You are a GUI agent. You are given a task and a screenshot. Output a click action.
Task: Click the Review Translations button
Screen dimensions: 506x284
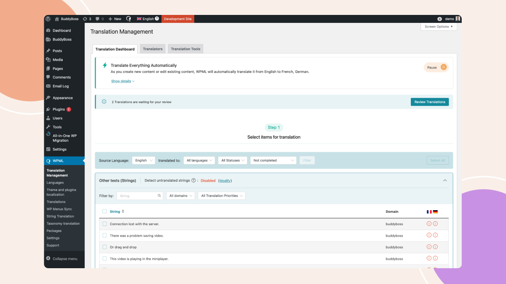coord(429,102)
